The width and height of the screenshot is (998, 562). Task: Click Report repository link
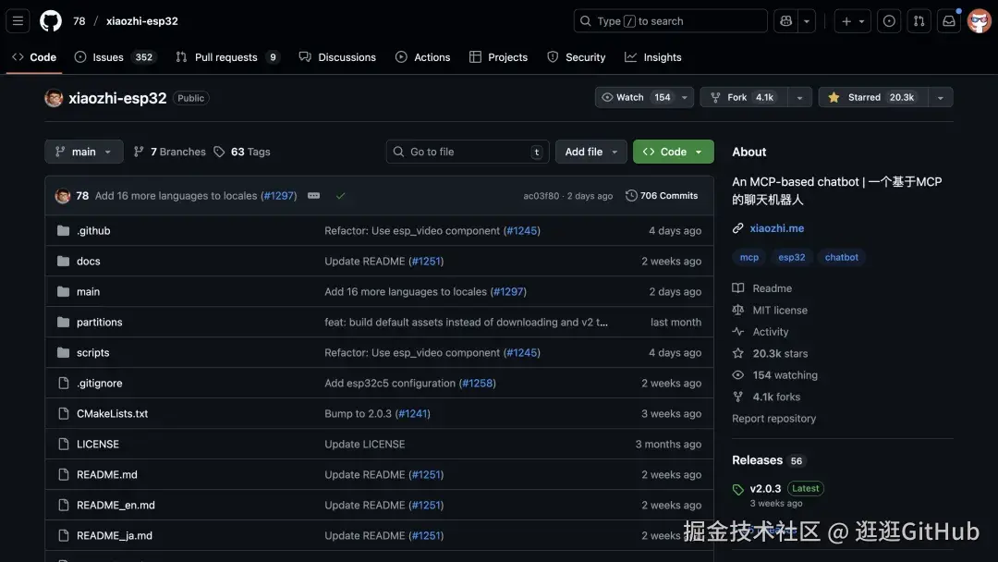773,418
